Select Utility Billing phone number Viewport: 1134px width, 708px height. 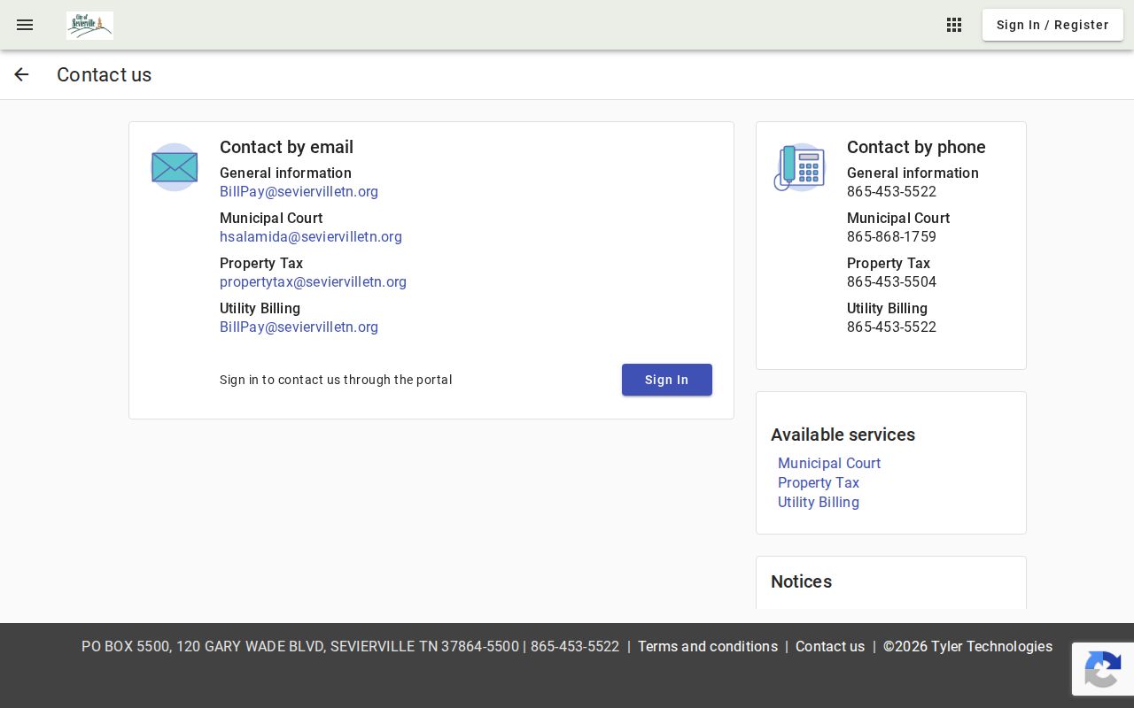pyautogui.click(x=891, y=327)
